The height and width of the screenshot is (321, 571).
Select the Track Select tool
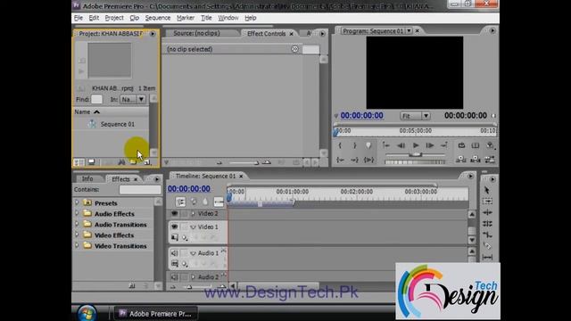487,202
